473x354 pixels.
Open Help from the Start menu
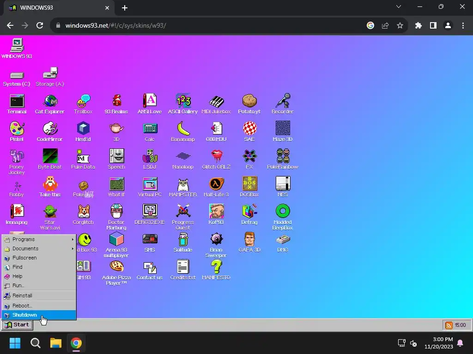pos(39,277)
